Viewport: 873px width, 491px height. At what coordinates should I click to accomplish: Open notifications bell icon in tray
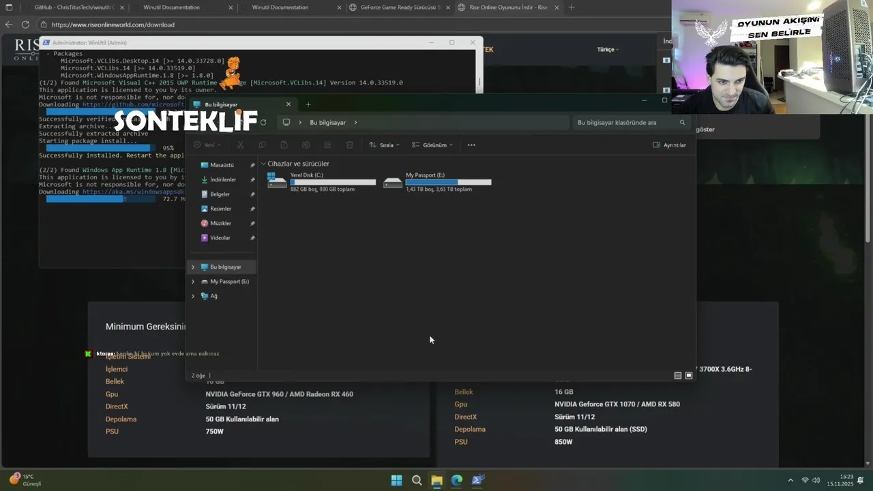click(x=861, y=480)
